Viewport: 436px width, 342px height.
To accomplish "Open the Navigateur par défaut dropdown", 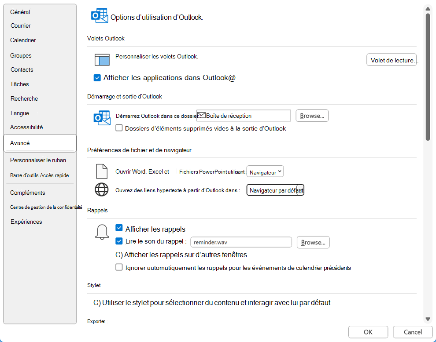I will [x=275, y=190].
